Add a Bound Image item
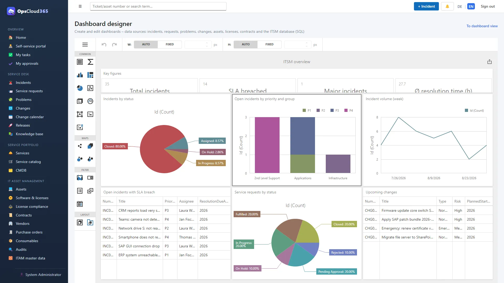The width and height of the screenshot is (504, 283). tap(80, 128)
